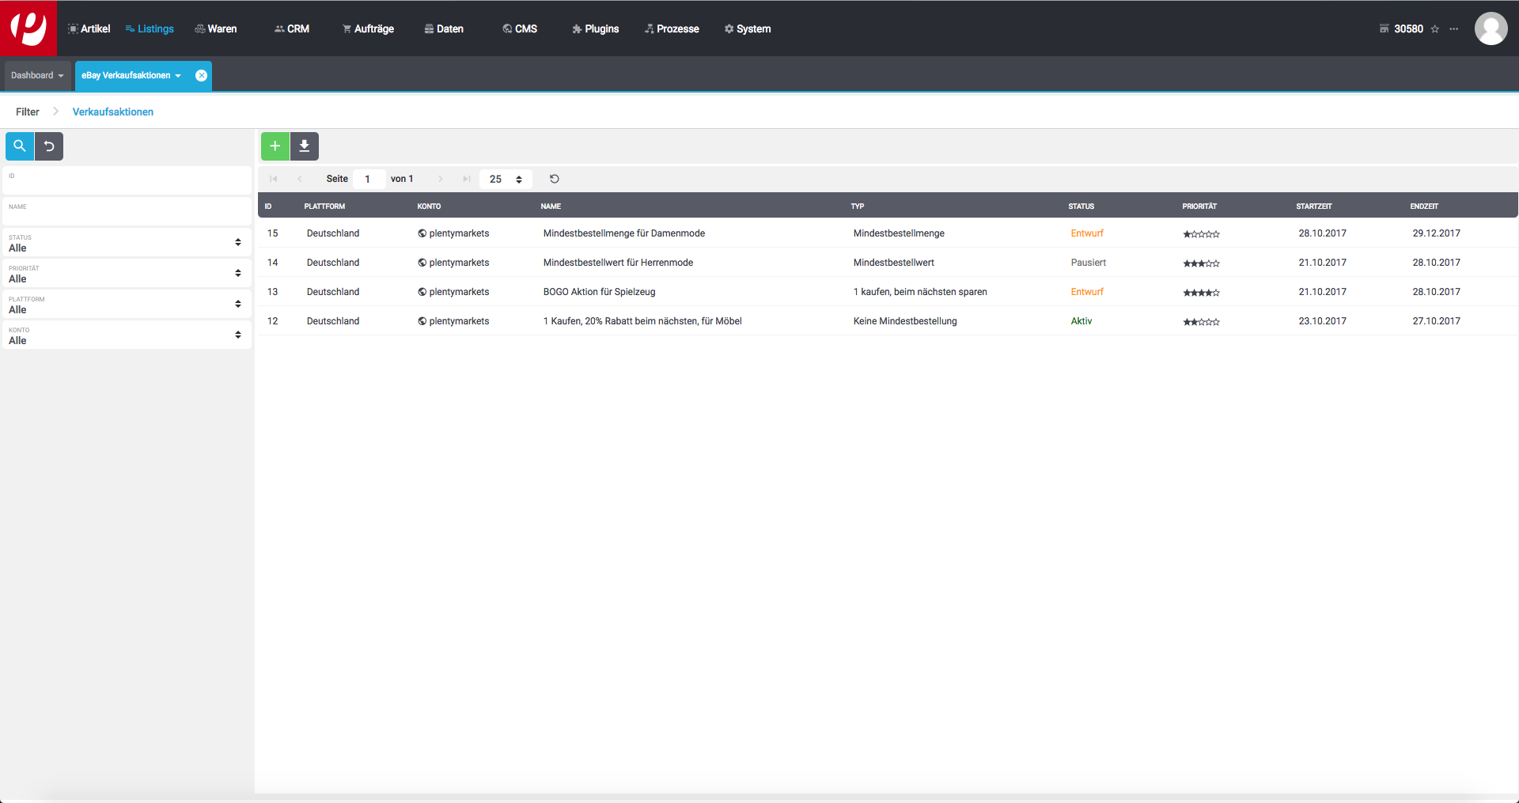Screen dimensions: 1519x803
Task: Open the System menu
Action: pyautogui.click(x=748, y=28)
